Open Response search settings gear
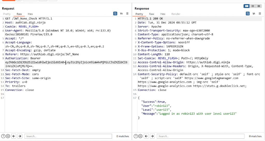 coord(141,136)
